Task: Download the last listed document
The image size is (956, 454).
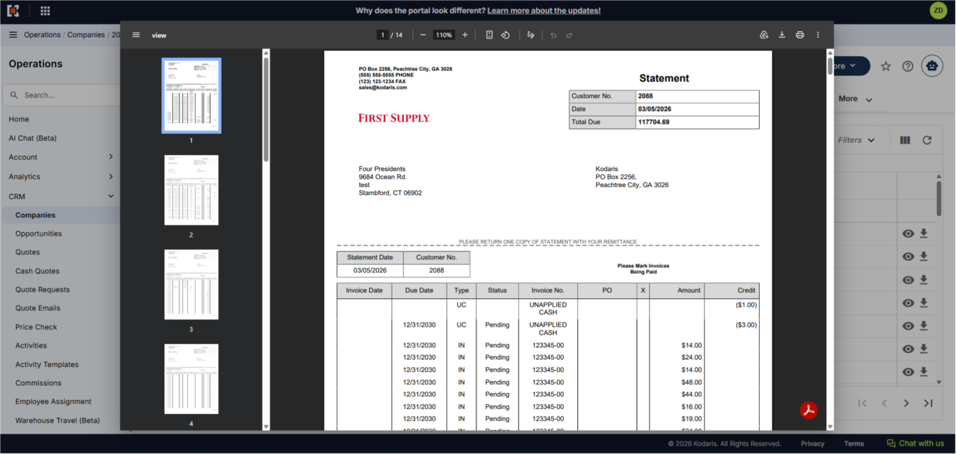Action: tap(924, 372)
